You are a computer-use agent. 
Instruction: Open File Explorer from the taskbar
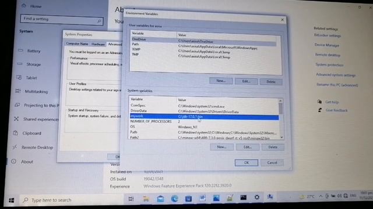146,199
